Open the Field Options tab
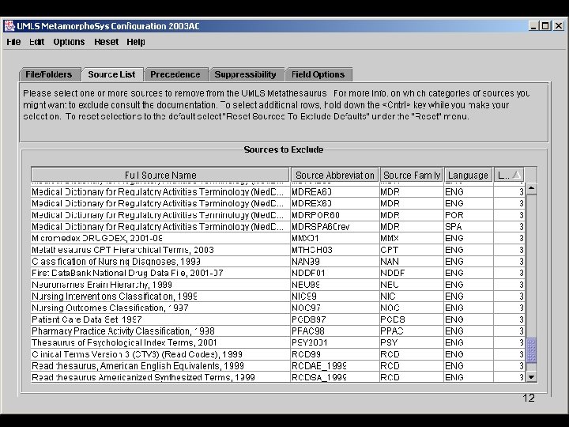 coord(318,74)
